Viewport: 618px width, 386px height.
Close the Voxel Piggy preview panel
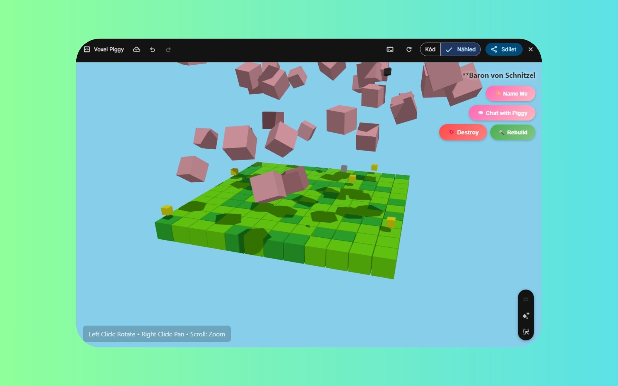530,49
